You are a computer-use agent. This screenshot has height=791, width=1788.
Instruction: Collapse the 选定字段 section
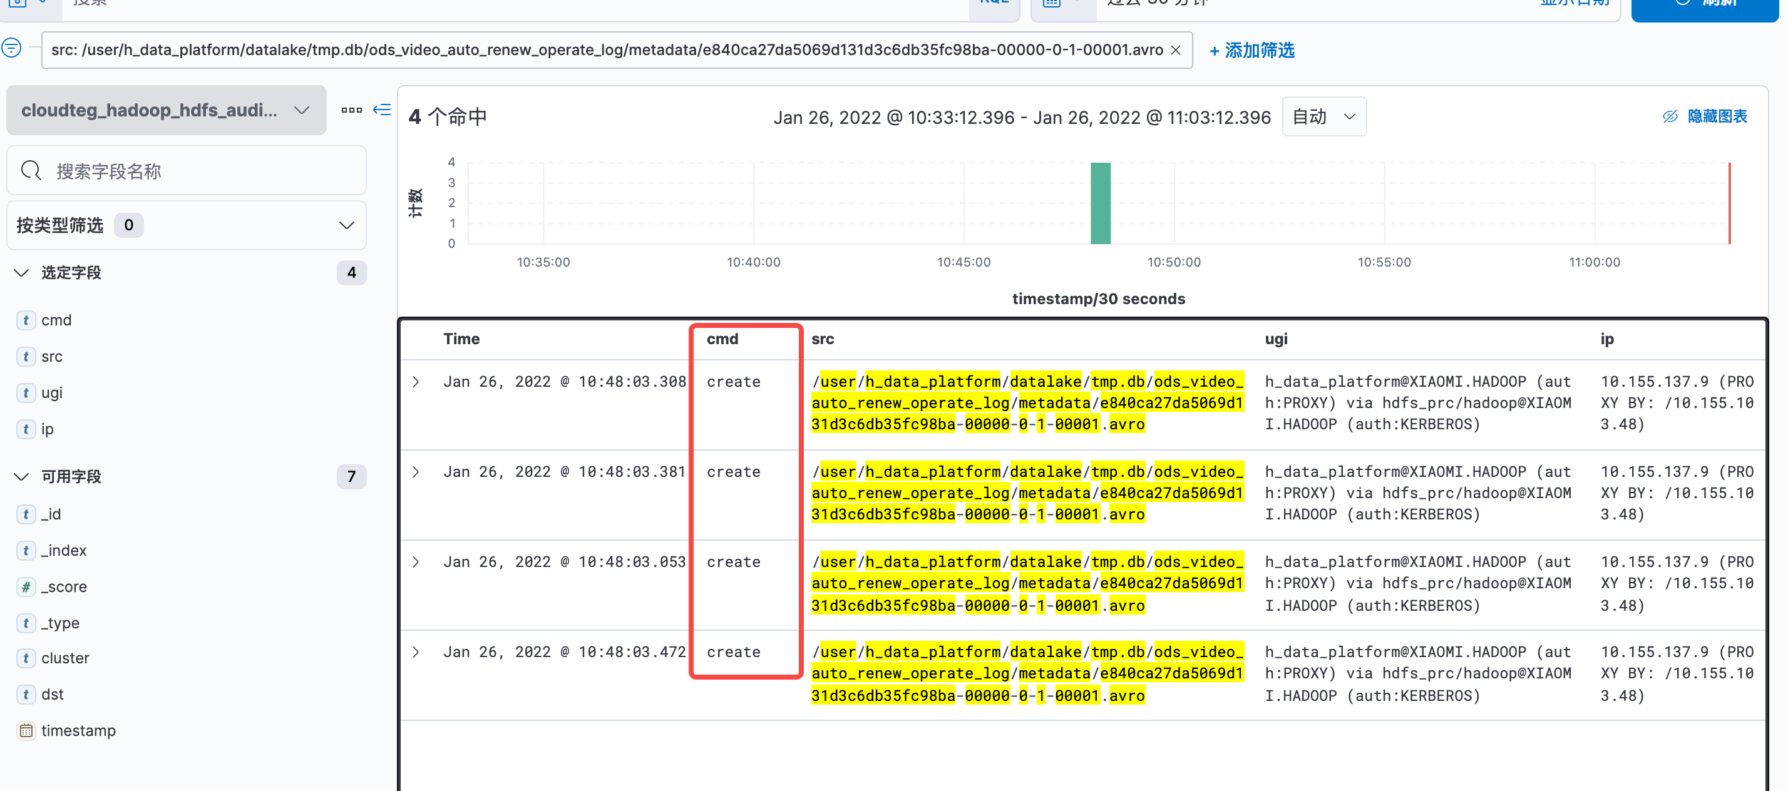tap(21, 273)
